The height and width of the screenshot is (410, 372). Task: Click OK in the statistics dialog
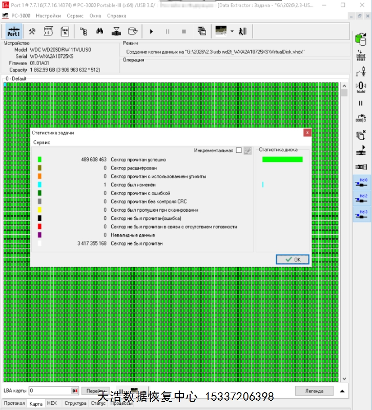(x=293, y=259)
